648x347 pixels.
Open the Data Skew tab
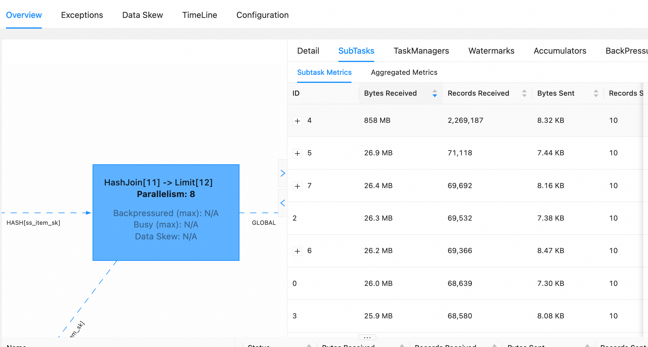coord(142,15)
